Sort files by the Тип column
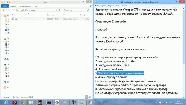This screenshot has width=186, height=105. [x=65, y=15]
